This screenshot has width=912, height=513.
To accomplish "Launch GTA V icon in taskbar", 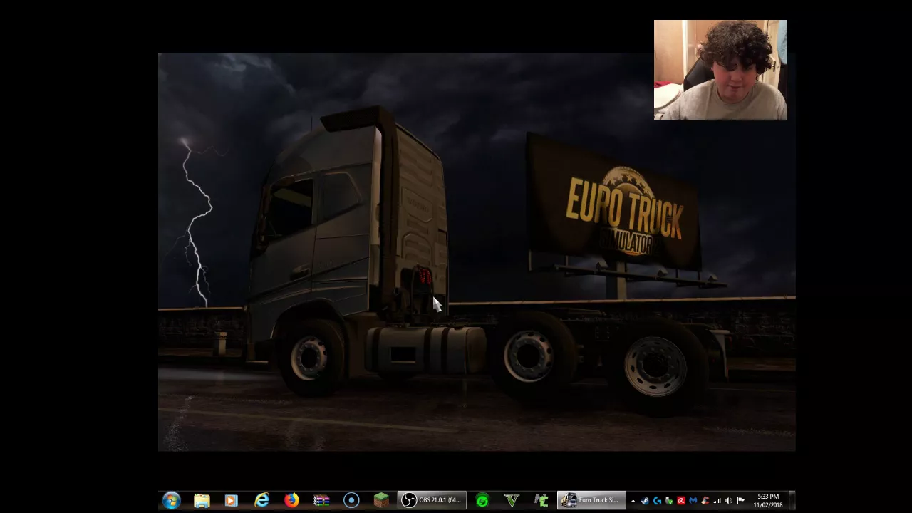I will point(512,501).
